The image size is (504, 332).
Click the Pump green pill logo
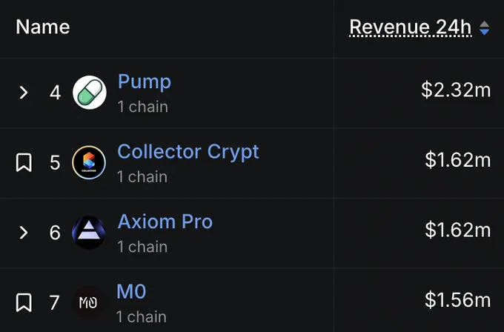click(90, 93)
